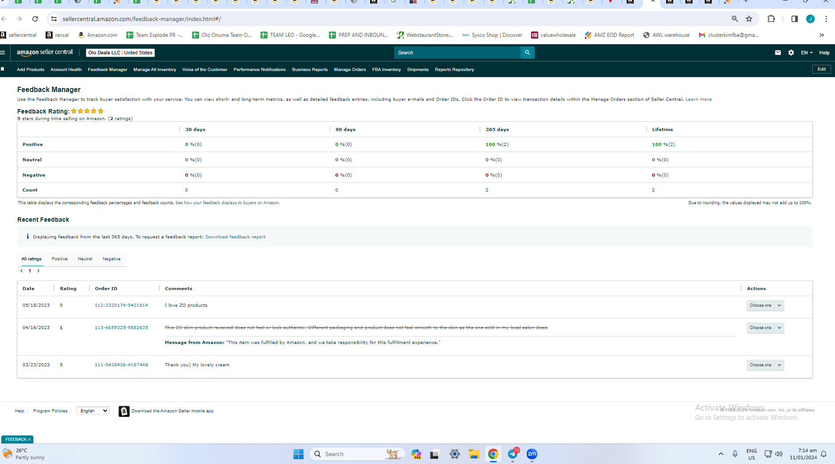
Task: Open order 112-2320174-9421814
Action: [121, 305]
